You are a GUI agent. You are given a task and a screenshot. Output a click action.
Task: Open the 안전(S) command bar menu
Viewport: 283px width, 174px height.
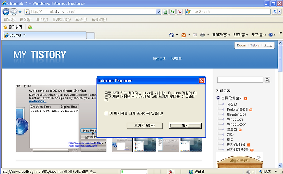(x=241, y=35)
